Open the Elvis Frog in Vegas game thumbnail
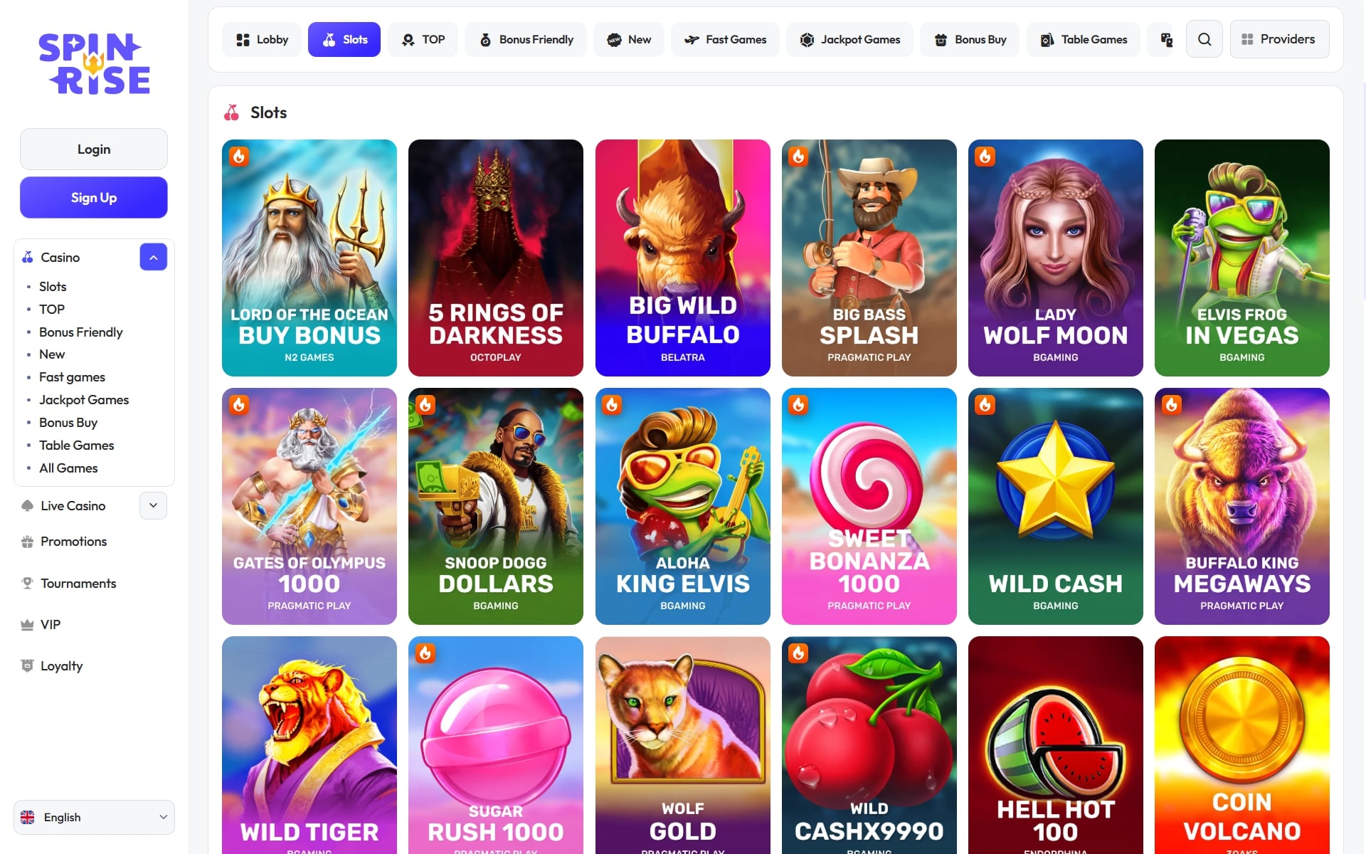The width and height of the screenshot is (1366, 854). pos(1241,258)
